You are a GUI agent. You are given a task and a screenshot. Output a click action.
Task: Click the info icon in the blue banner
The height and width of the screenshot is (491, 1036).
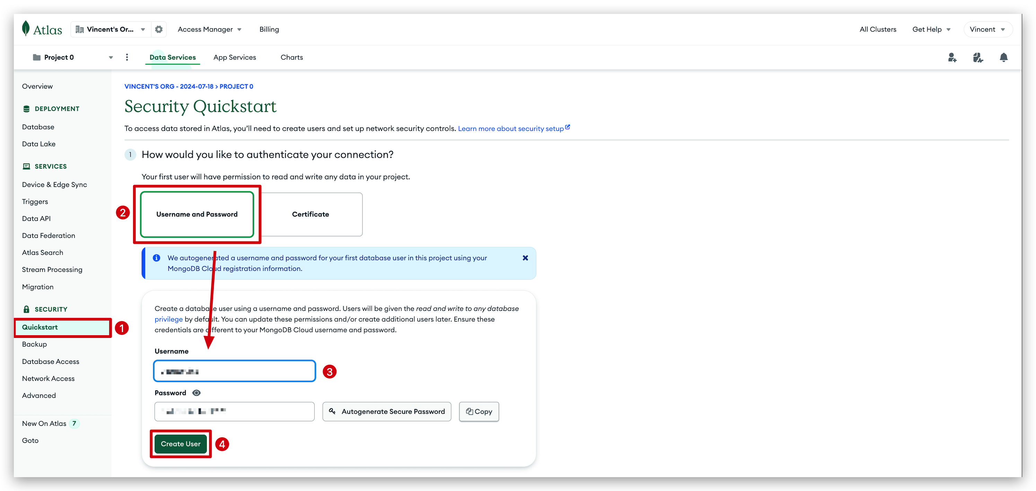click(157, 258)
